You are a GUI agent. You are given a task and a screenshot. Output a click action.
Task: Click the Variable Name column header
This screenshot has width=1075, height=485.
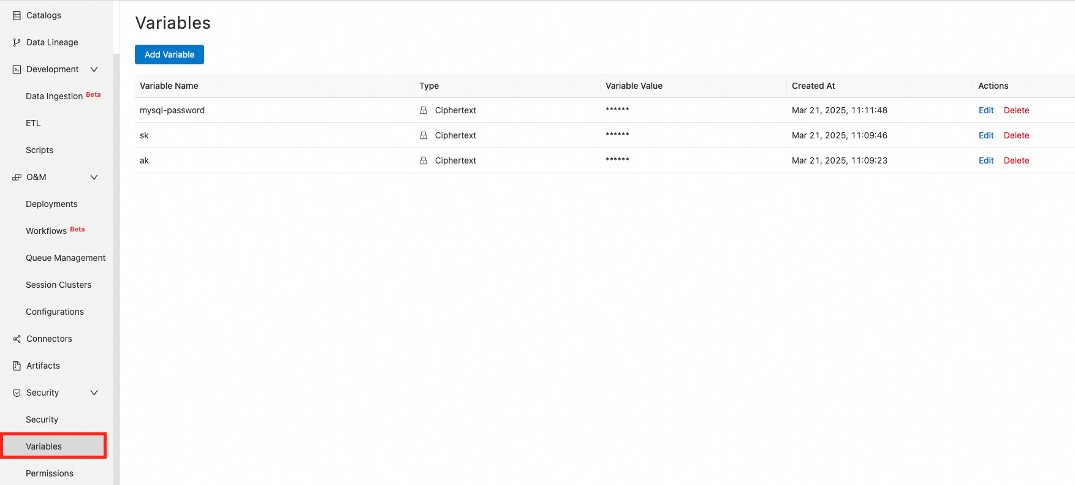click(x=169, y=86)
